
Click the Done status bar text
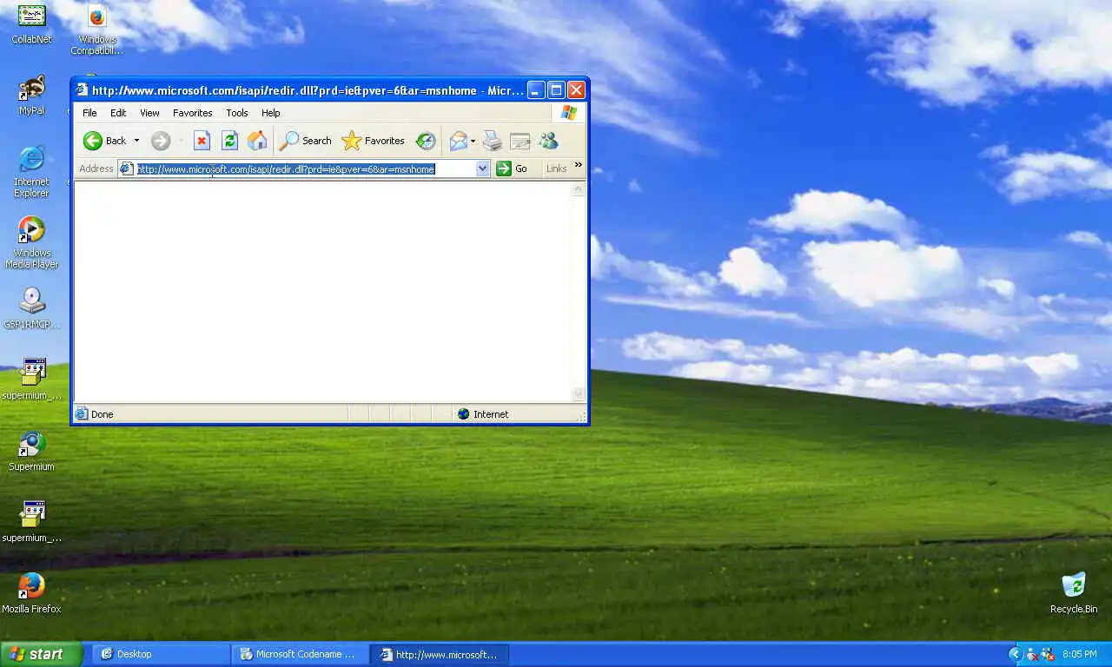click(103, 414)
